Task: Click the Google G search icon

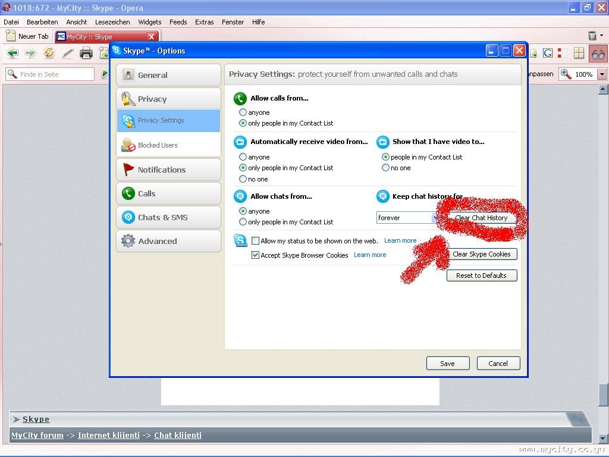Action: (x=548, y=53)
